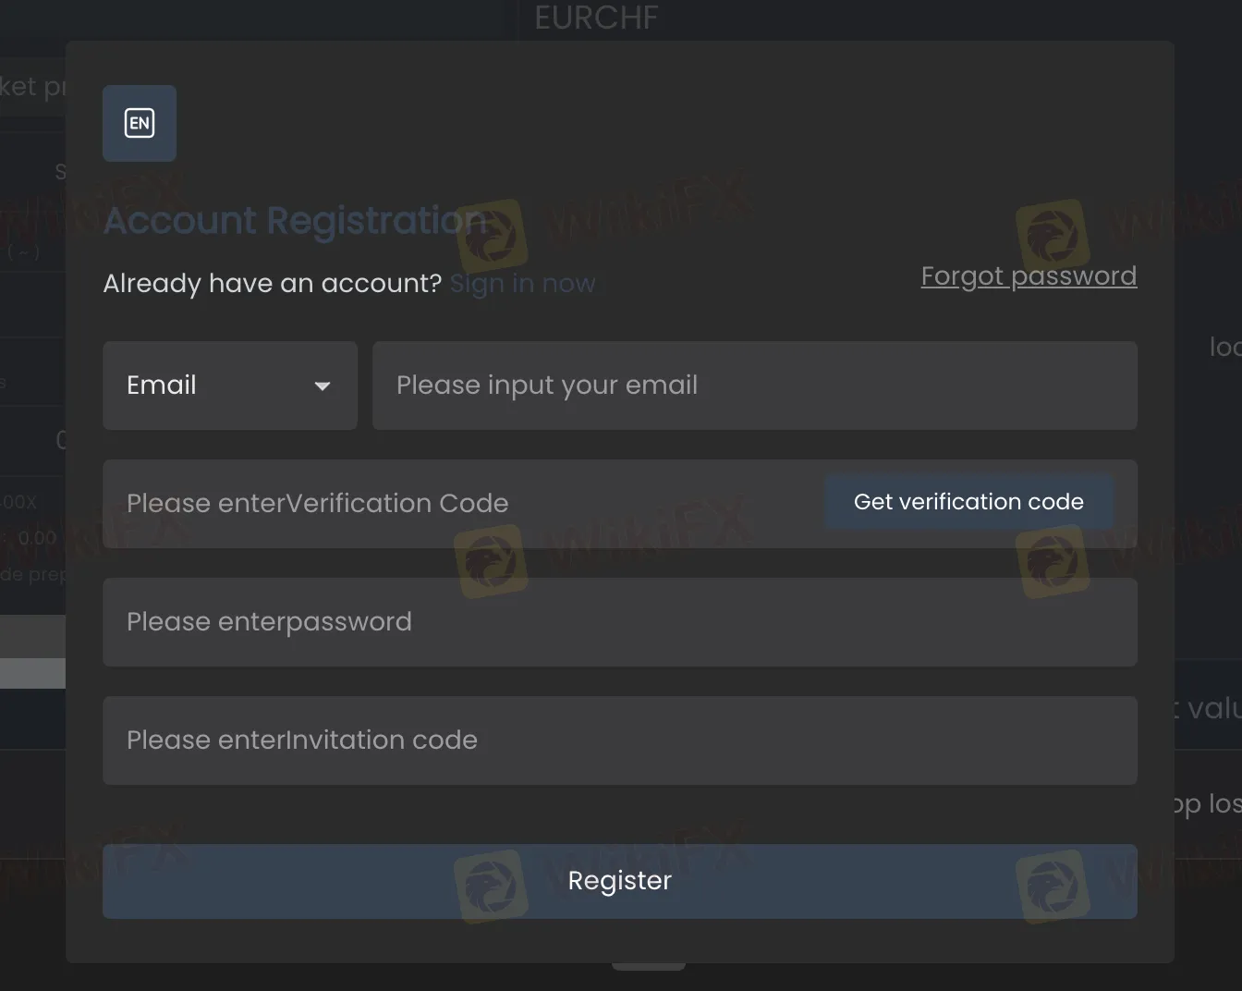Click the caret arrow beside Email
Image resolution: width=1242 pixels, height=991 pixels.
323,385
